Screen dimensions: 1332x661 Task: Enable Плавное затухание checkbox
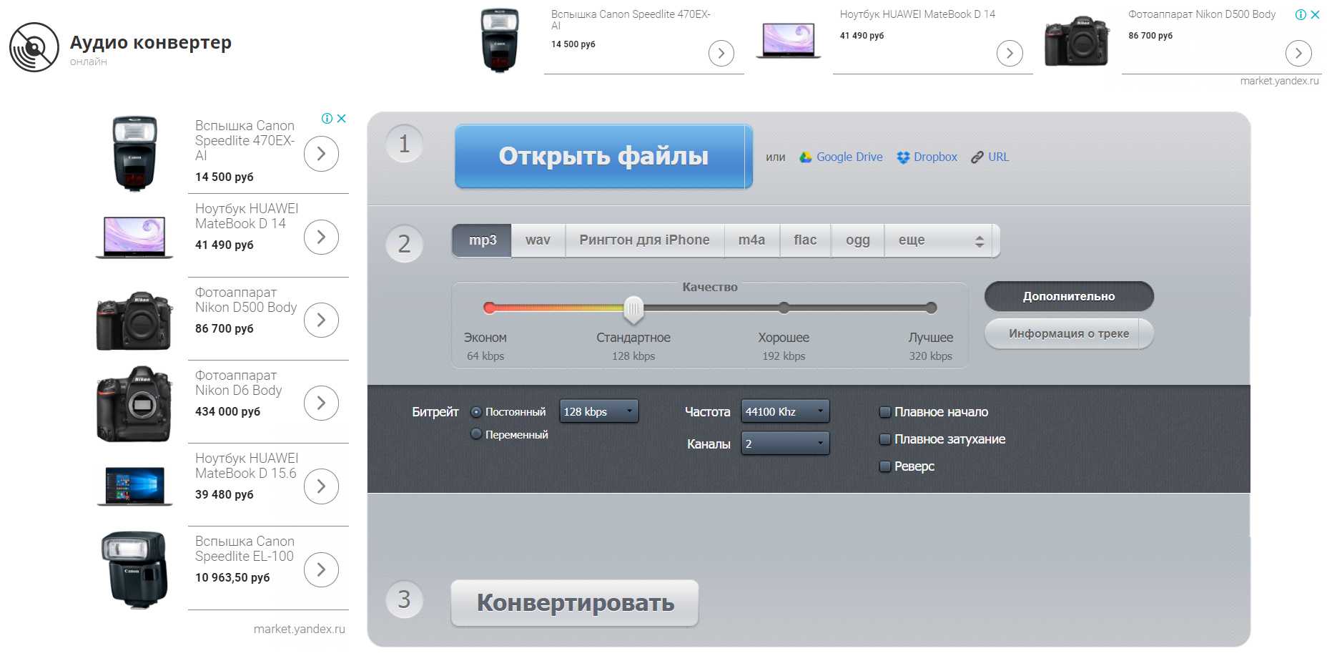coord(885,439)
